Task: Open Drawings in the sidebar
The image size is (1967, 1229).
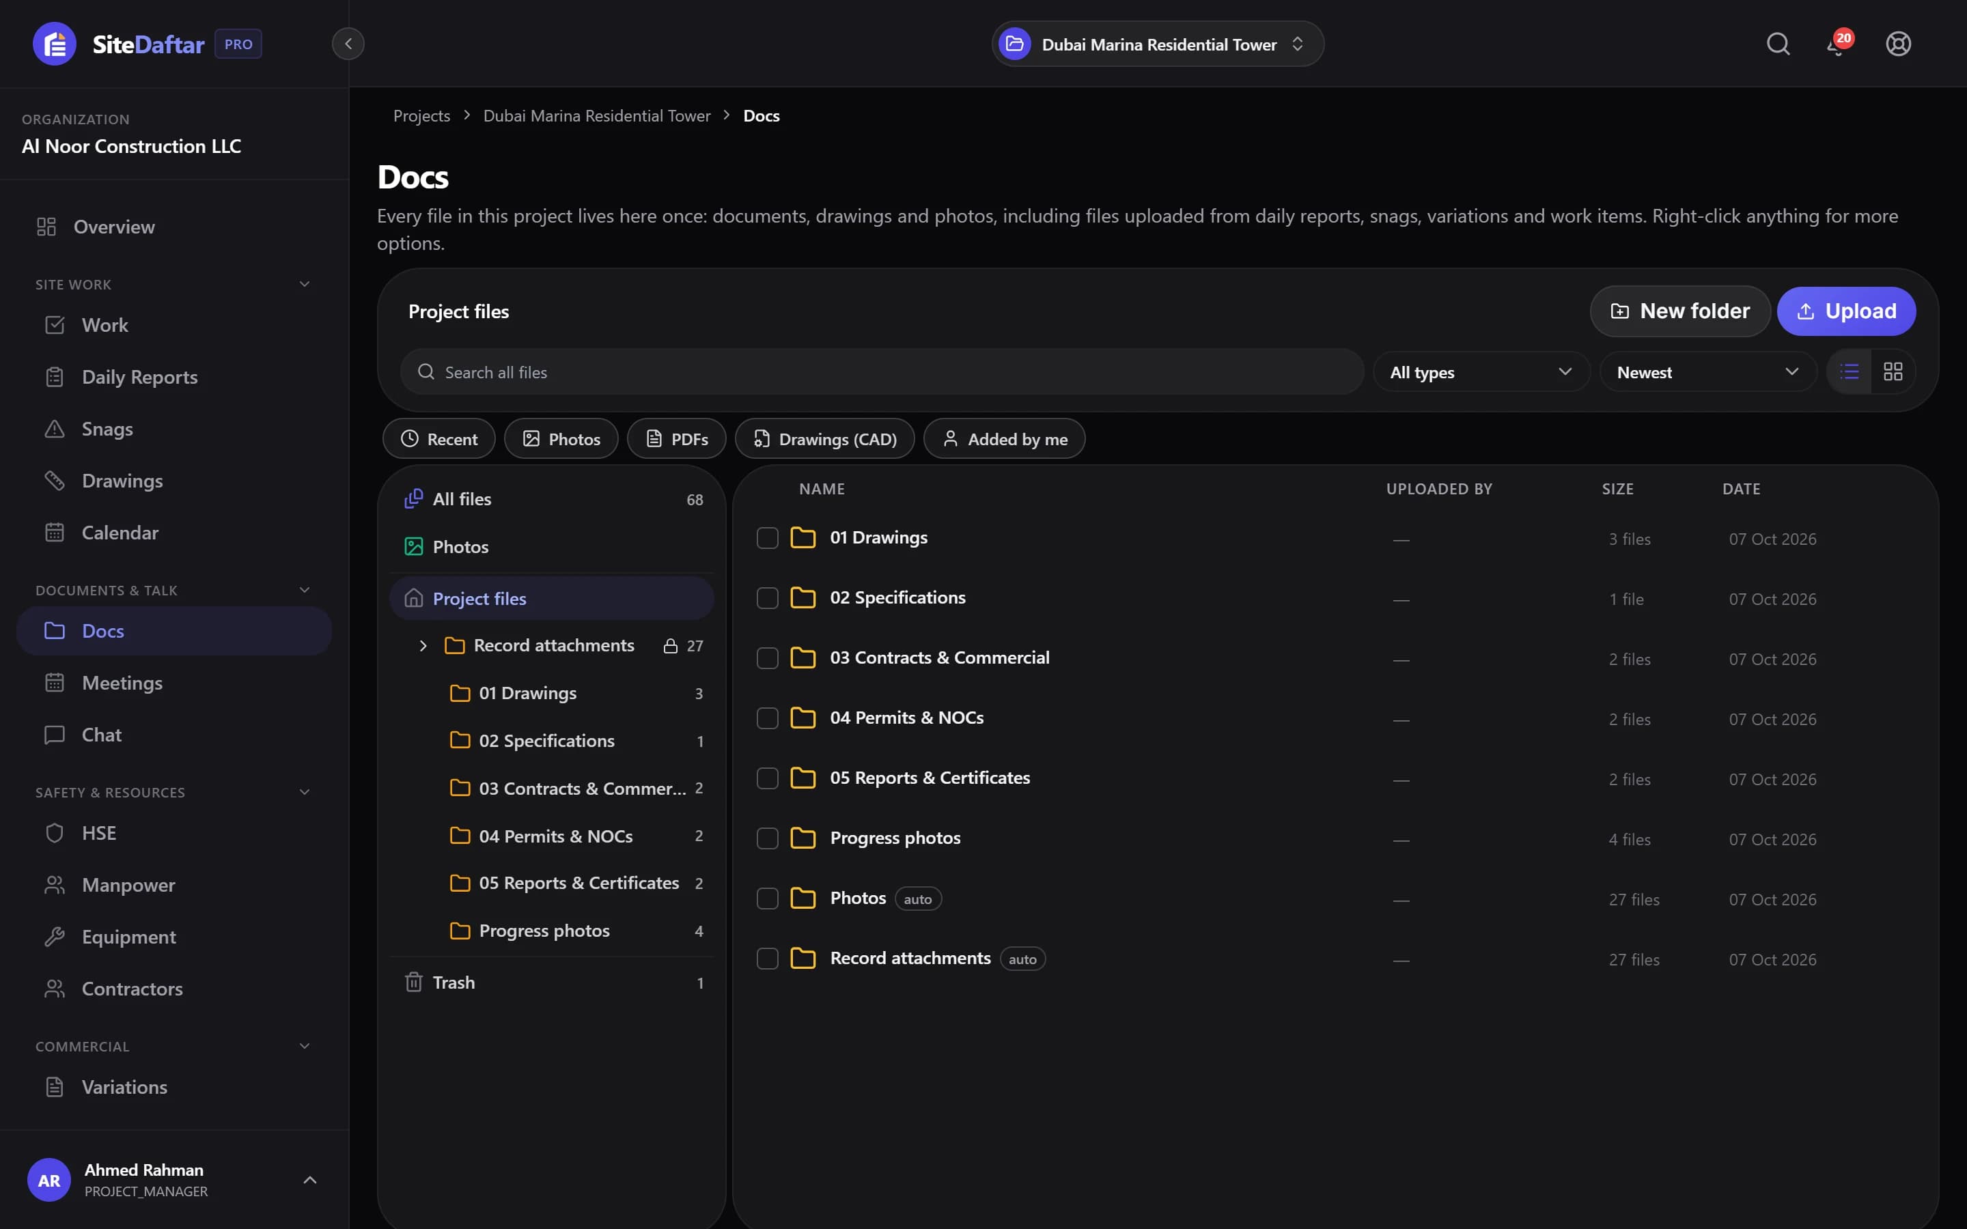Action: pos(174,481)
